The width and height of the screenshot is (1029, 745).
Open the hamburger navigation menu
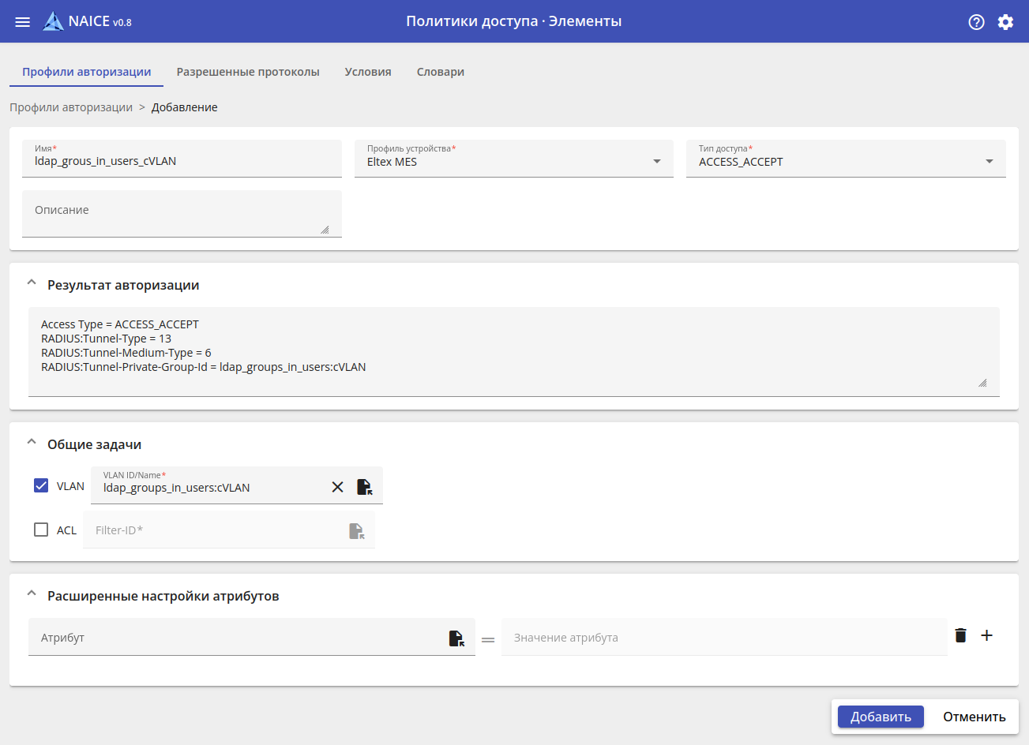coord(22,22)
